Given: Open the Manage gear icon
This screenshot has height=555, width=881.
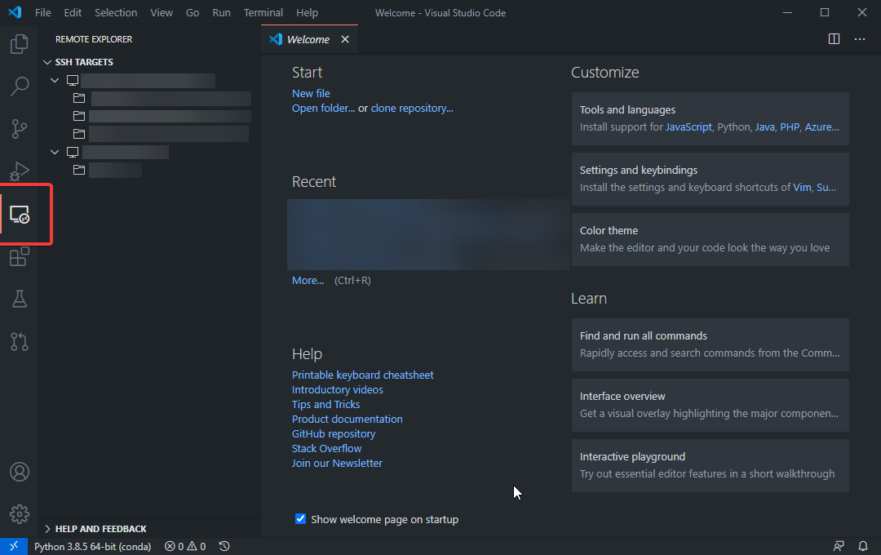Looking at the screenshot, I should coord(19,514).
